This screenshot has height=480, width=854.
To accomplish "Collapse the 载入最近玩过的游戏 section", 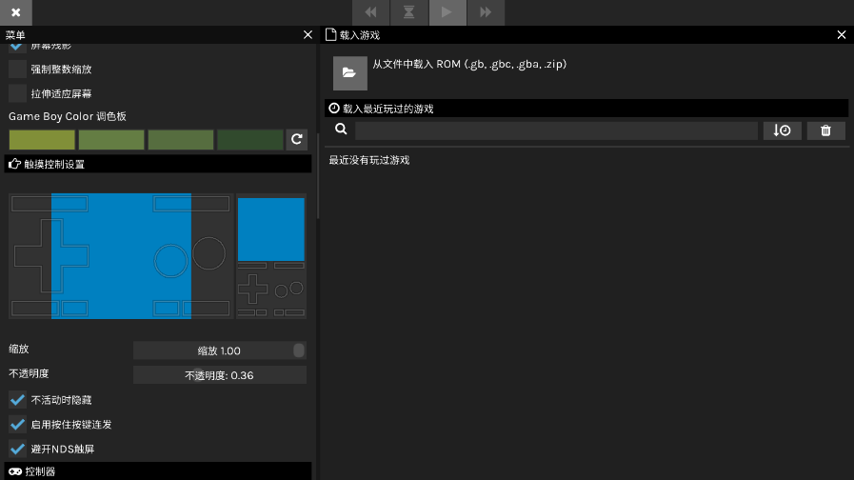I will point(586,109).
